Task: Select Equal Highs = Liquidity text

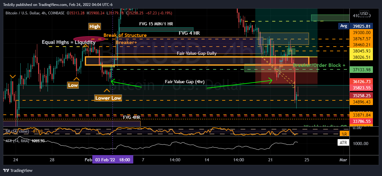Action: [x=69, y=42]
